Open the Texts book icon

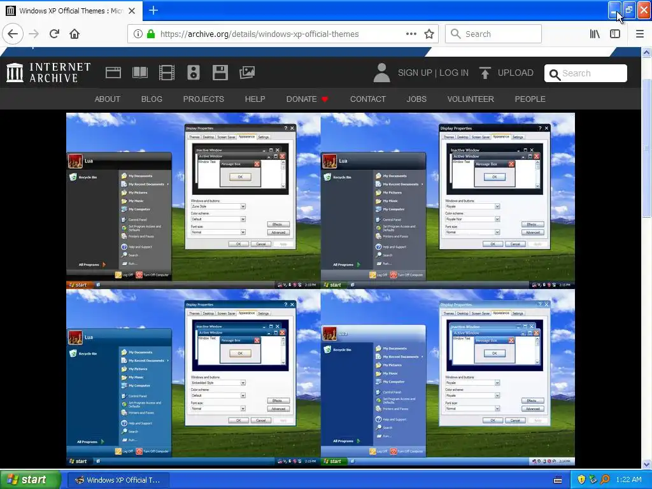139,73
